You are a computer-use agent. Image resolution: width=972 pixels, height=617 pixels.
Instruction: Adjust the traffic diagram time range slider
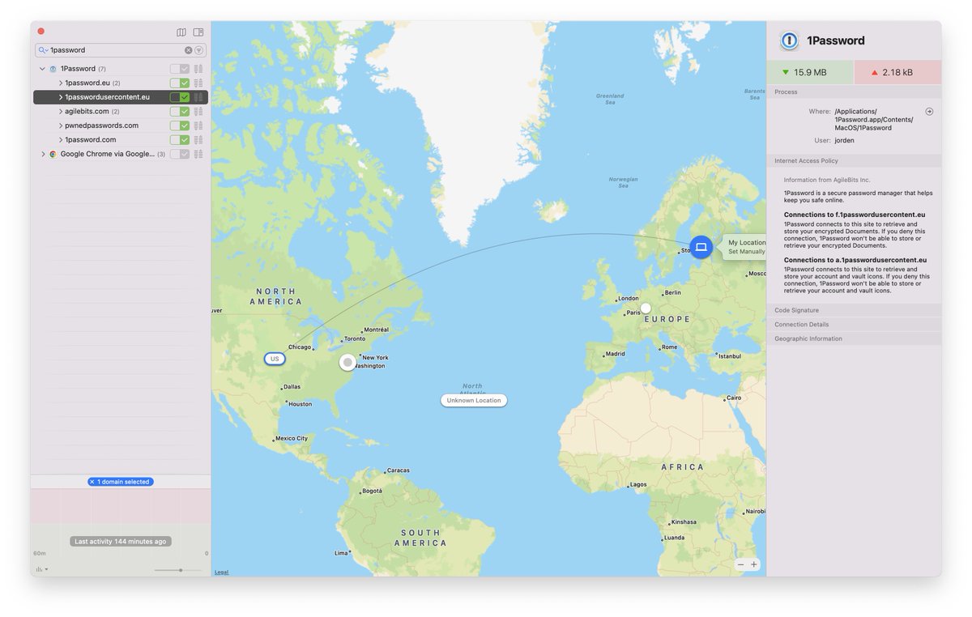(180, 570)
